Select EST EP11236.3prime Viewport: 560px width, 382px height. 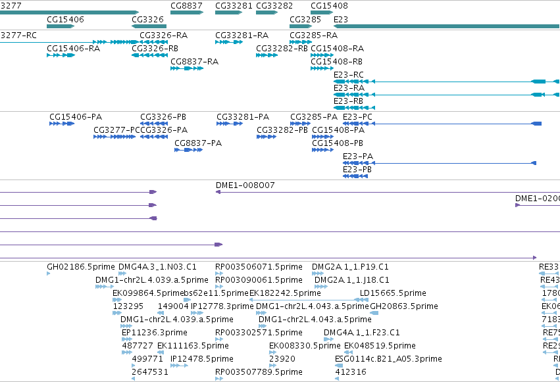154,333
